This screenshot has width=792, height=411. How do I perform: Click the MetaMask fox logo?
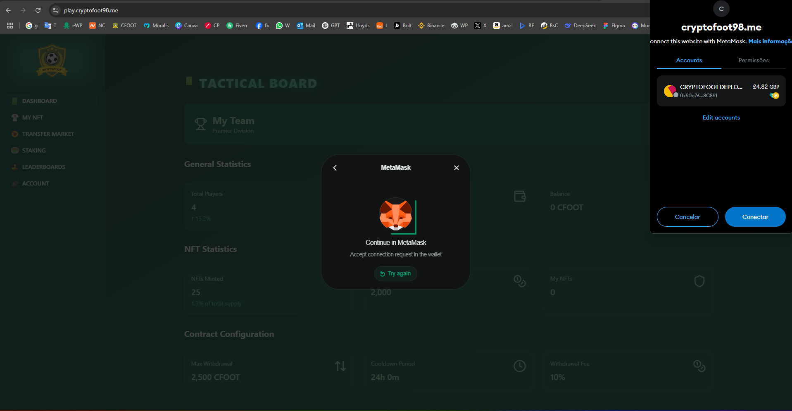click(x=396, y=214)
